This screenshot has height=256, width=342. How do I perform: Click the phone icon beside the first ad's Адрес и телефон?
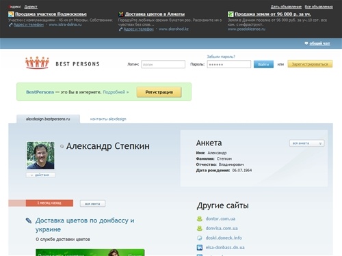pyautogui.click(x=10, y=25)
